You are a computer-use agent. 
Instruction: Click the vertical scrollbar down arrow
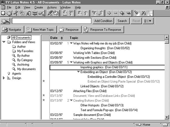[167, 117]
